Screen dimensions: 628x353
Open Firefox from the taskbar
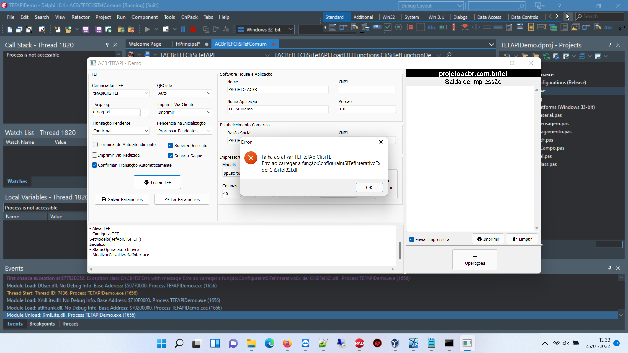pos(287,343)
